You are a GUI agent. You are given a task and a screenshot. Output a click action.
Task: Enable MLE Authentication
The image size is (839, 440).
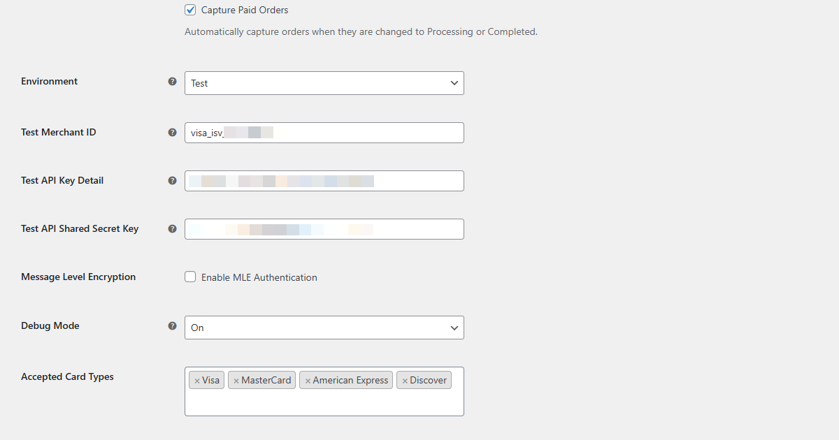190,277
